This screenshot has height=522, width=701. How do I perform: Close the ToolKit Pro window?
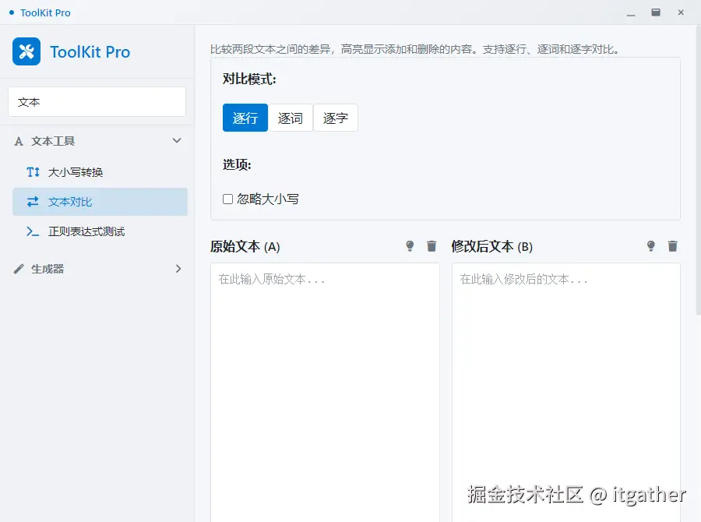pos(681,12)
